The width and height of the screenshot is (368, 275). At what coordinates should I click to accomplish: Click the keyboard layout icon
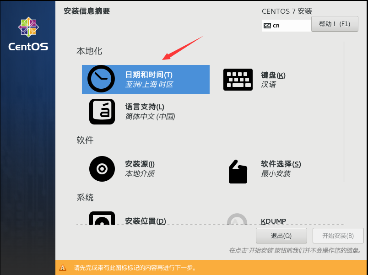click(238, 80)
